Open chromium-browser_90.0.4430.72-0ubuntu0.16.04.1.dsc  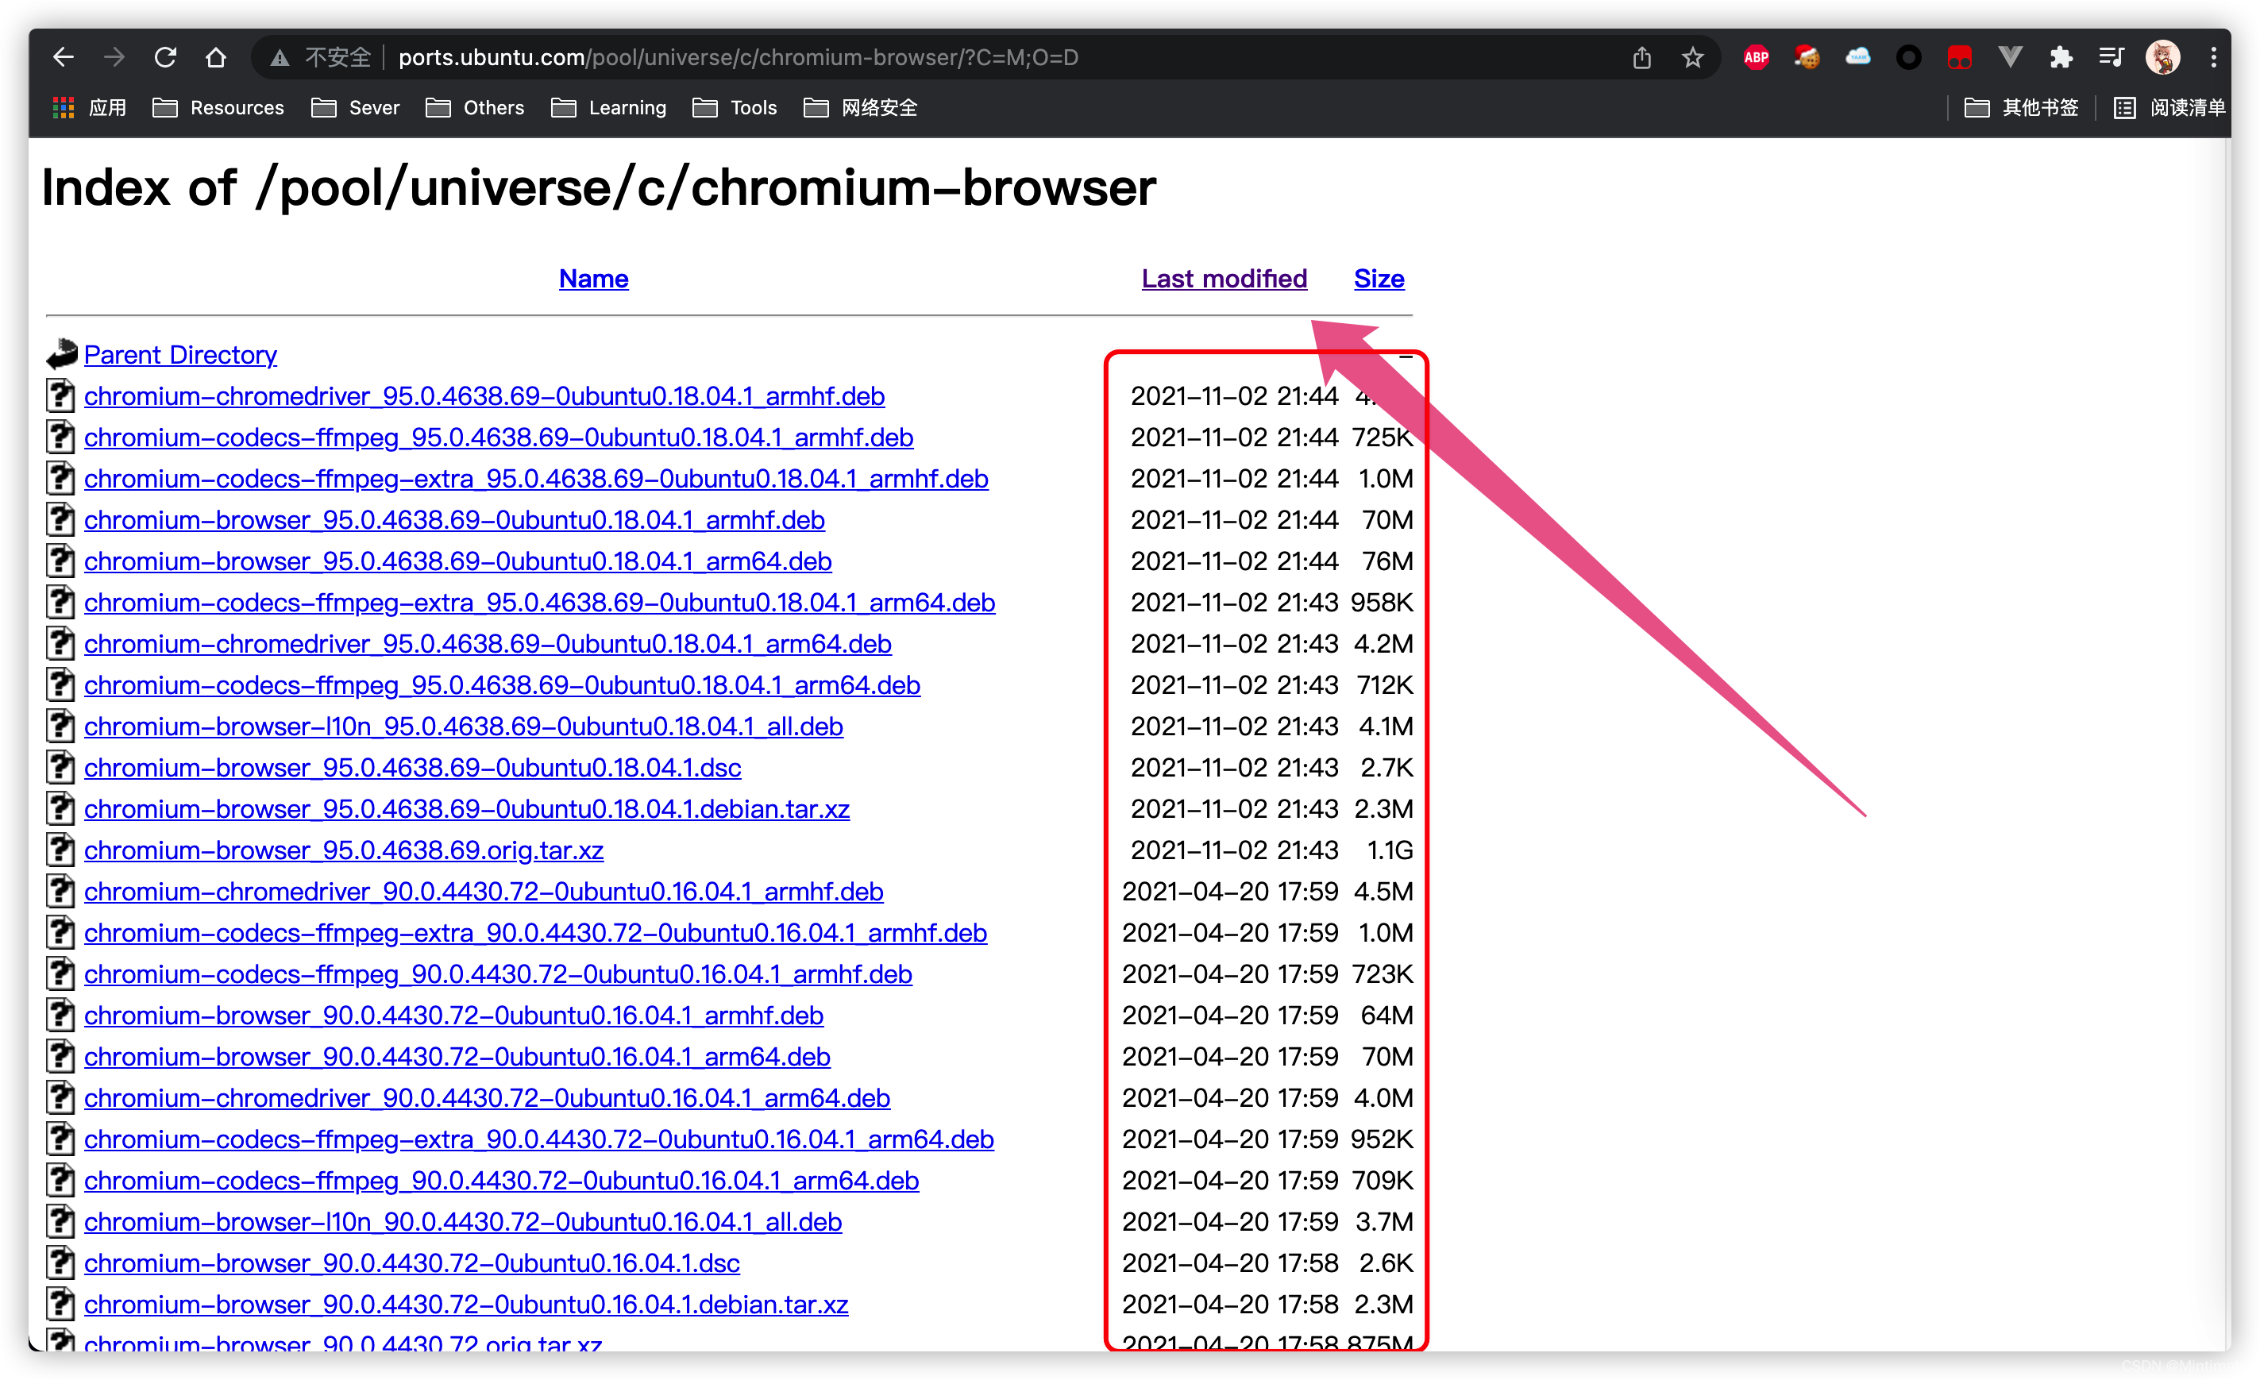coord(412,1262)
